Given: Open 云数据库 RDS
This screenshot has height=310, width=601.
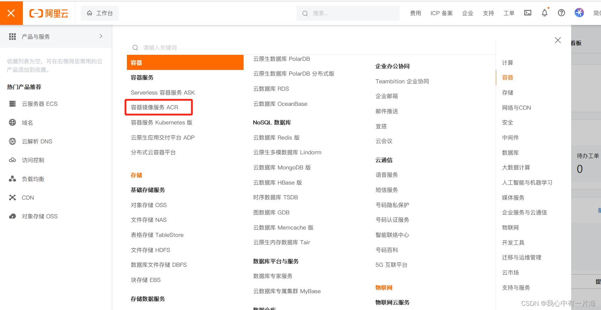Looking at the screenshot, I should pos(271,89).
